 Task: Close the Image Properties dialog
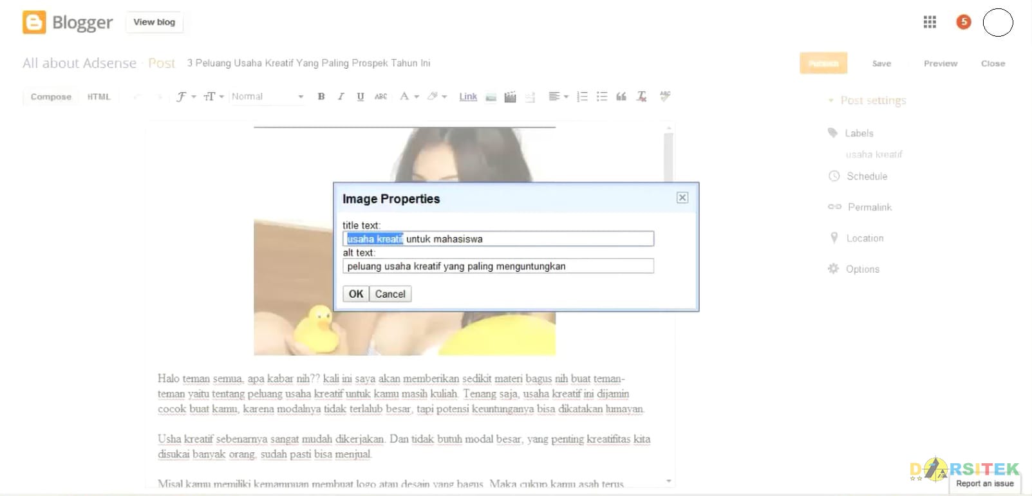(682, 197)
